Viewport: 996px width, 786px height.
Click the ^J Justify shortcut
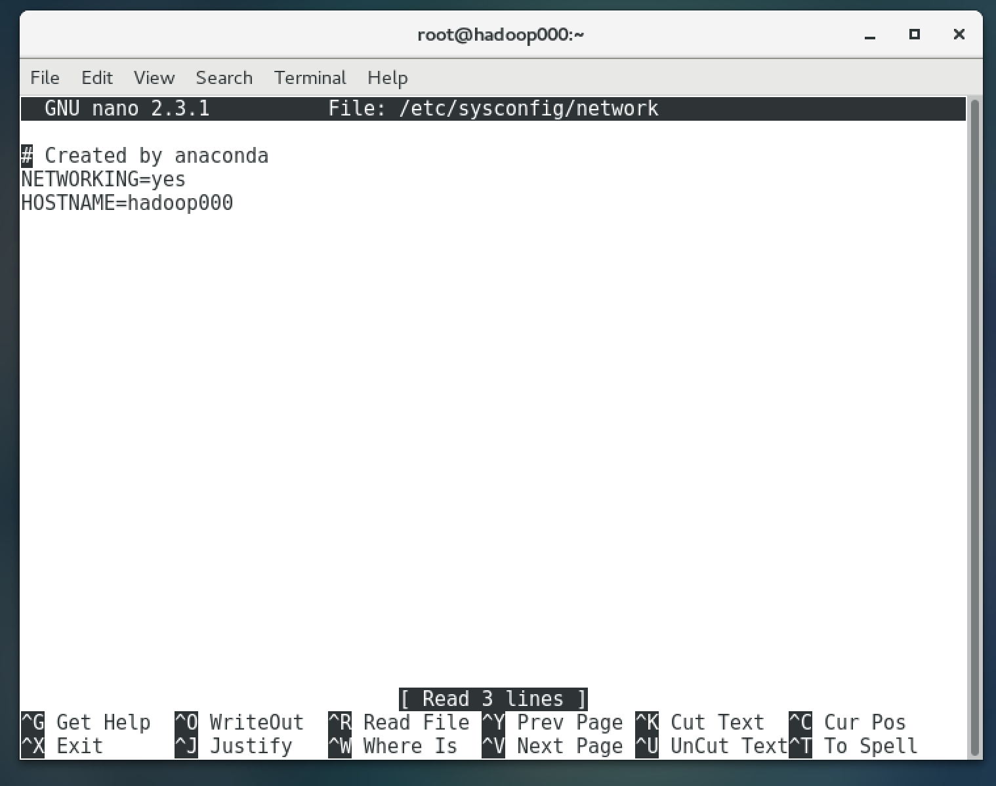point(234,746)
